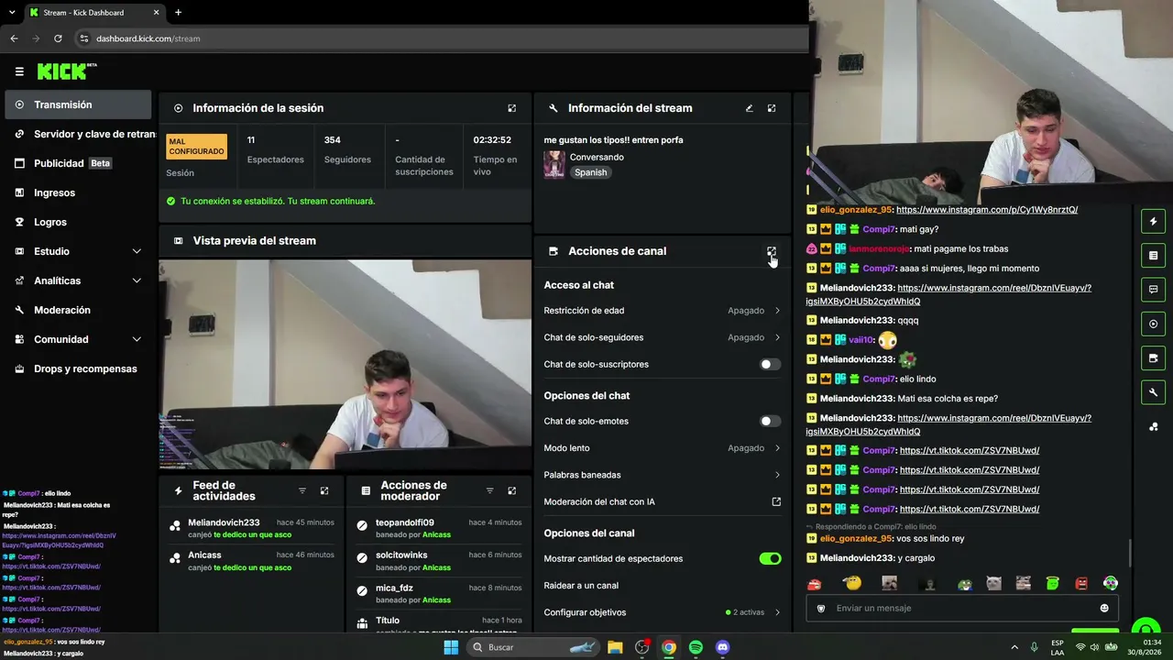Open Windows Start menu
This screenshot has height=660, width=1173.
[x=451, y=647]
